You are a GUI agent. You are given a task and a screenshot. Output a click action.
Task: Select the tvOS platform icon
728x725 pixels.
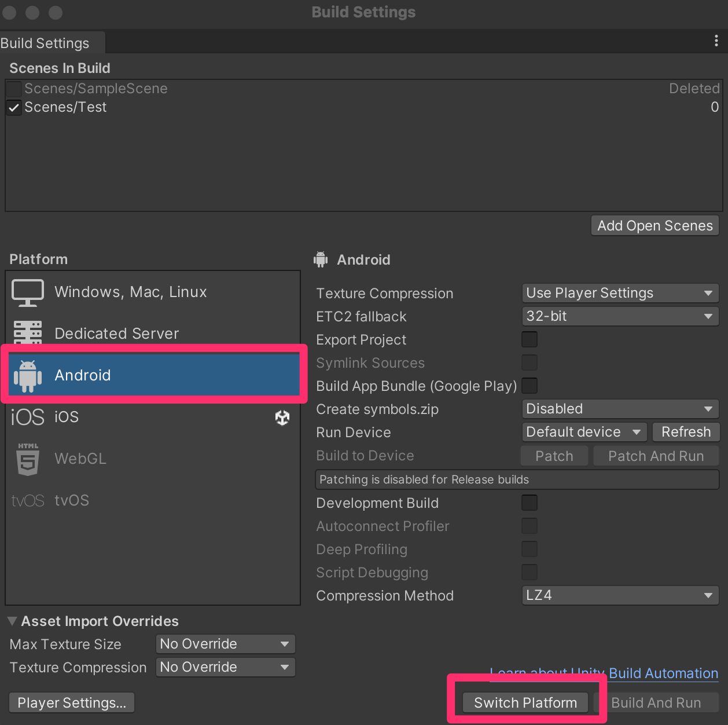point(28,500)
